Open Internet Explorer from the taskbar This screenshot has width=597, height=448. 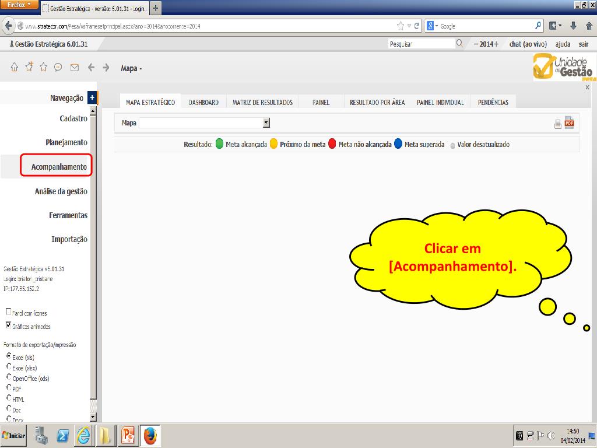click(84, 435)
